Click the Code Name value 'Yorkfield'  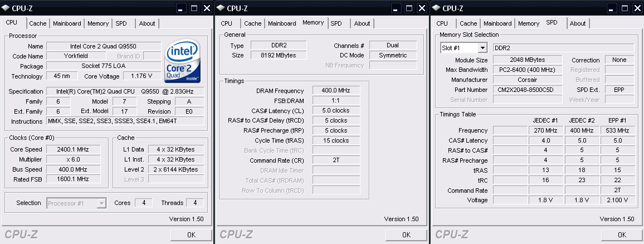click(76, 56)
